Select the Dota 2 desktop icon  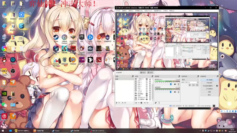pyautogui.click(x=99, y=61)
